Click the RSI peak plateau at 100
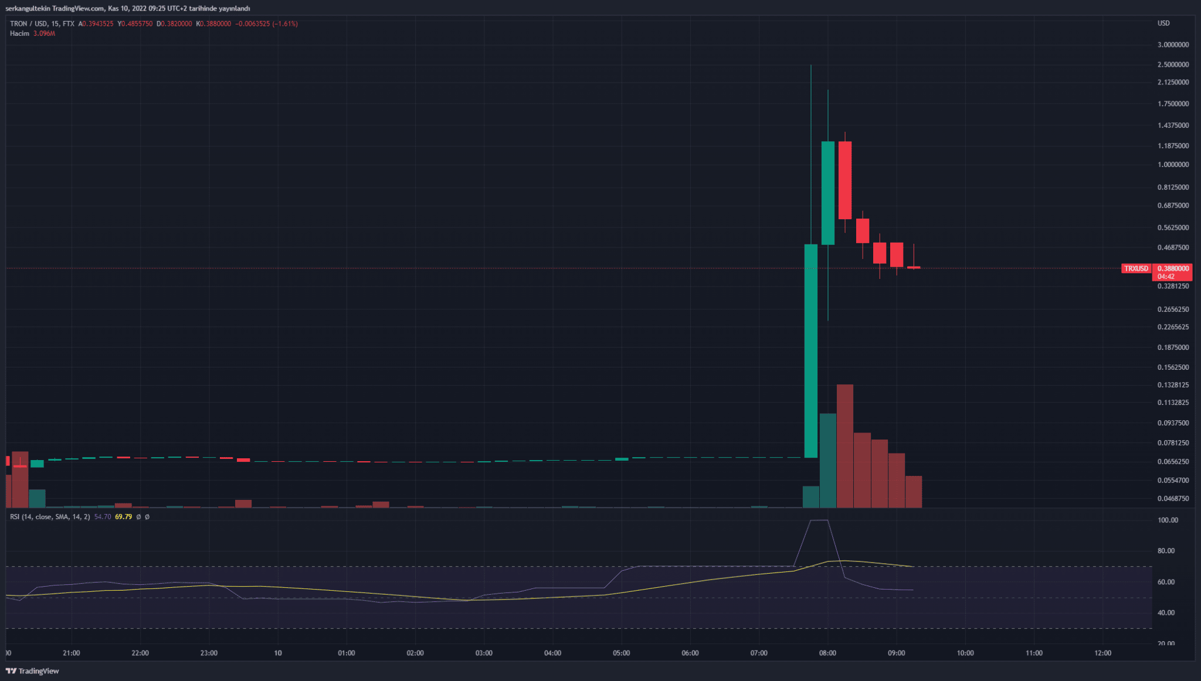This screenshot has width=1201, height=681. pyautogui.click(x=819, y=520)
